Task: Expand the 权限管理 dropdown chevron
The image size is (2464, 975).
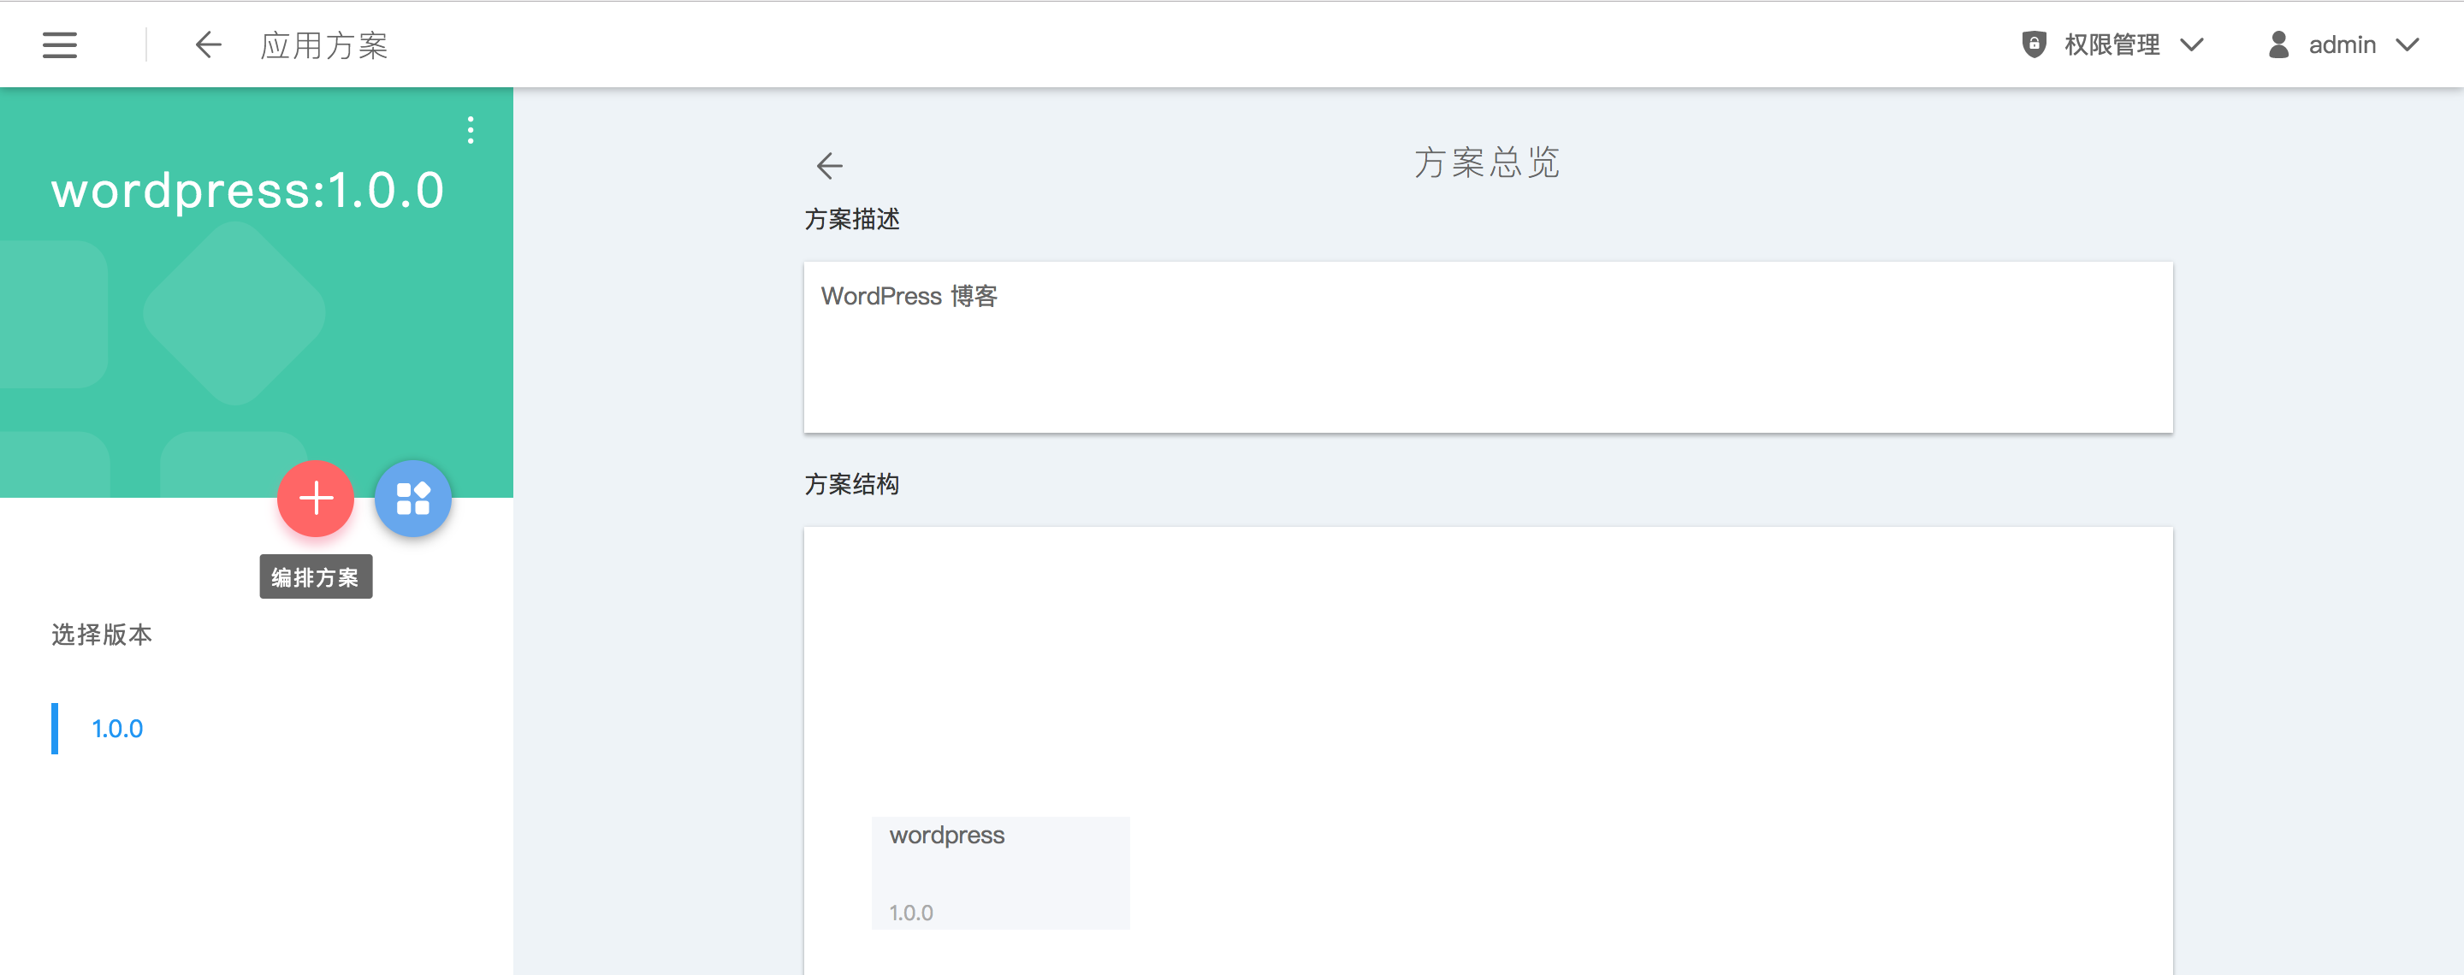Action: click(2191, 45)
